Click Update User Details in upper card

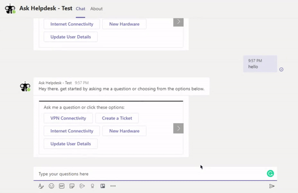71,37
